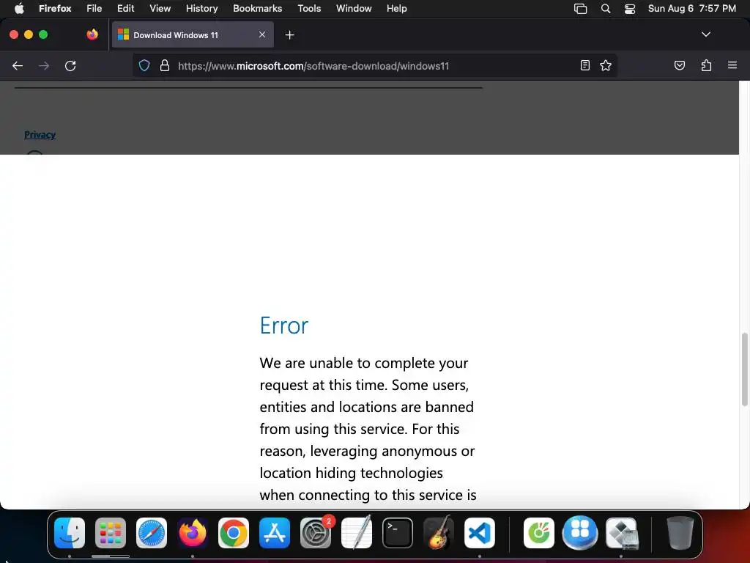The image size is (750, 563).
Task: Close the Download Windows 11 tab
Action: [262, 34]
